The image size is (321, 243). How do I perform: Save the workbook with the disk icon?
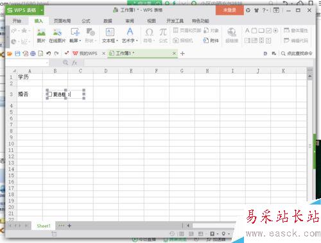[17, 53]
